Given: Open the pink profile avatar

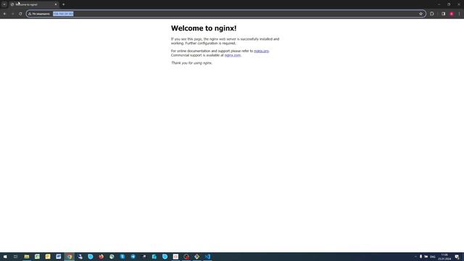Looking at the screenshot, I should tap(452, 14).
